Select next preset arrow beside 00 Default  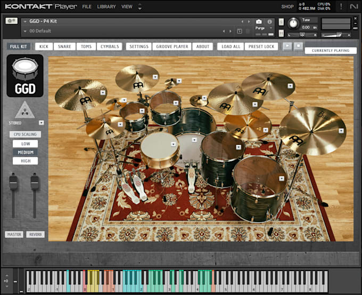pyautogui.click(x=231, y=31)
